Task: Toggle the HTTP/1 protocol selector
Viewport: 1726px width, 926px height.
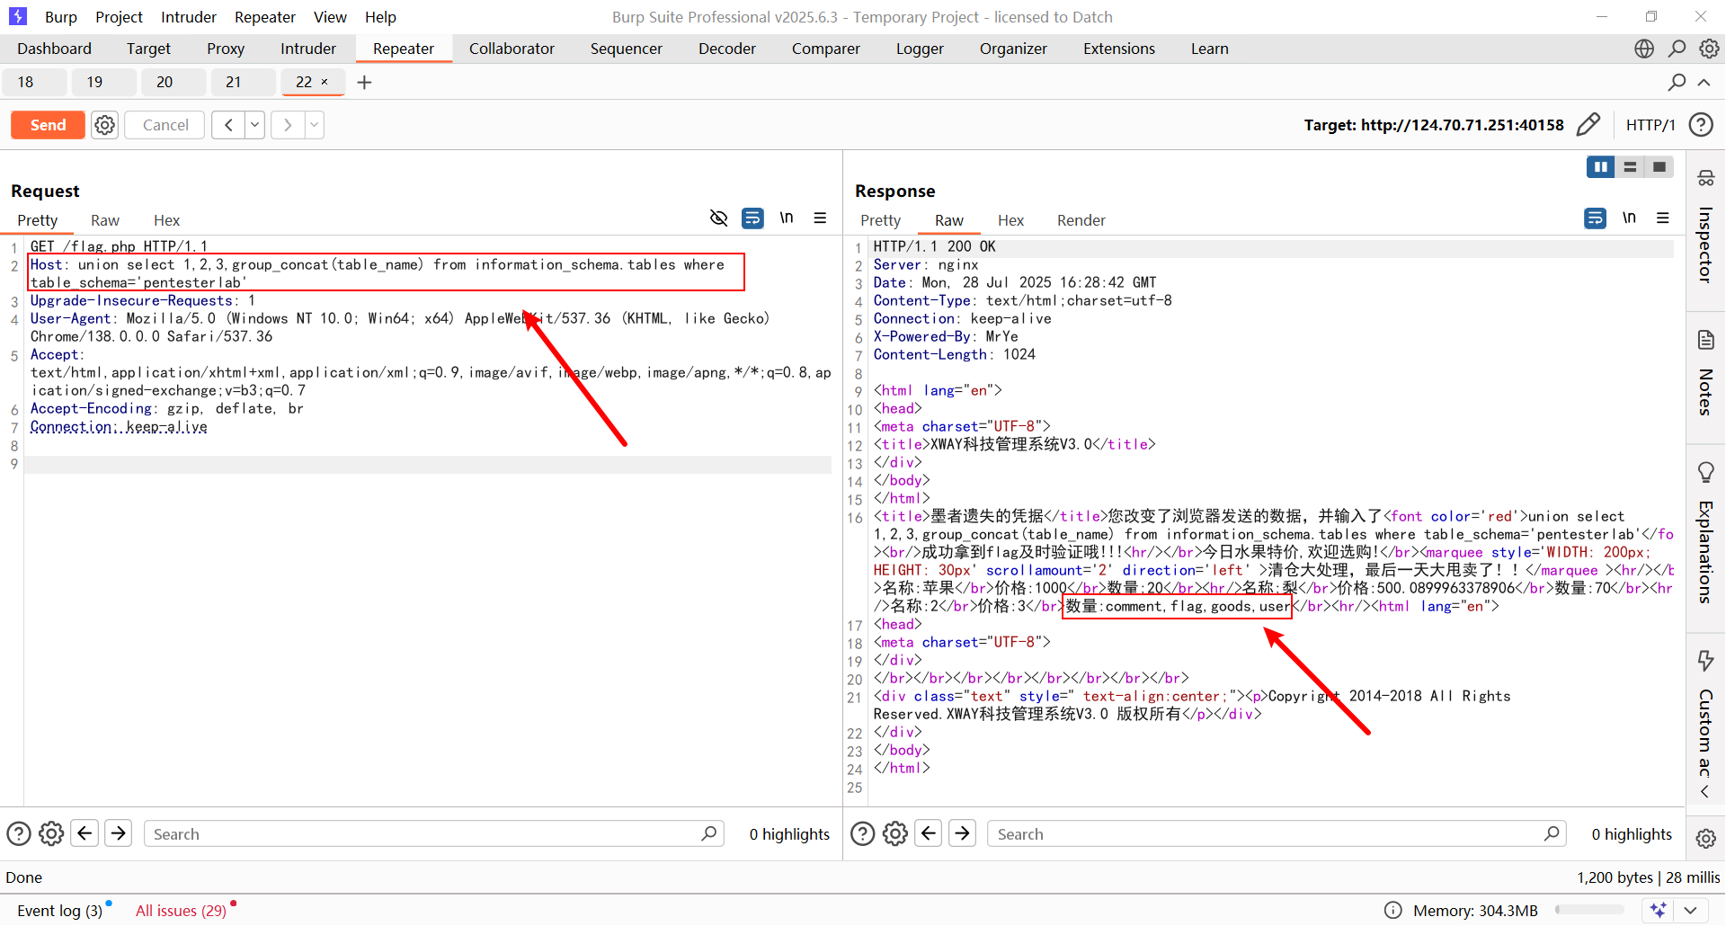Action: 1650,125
